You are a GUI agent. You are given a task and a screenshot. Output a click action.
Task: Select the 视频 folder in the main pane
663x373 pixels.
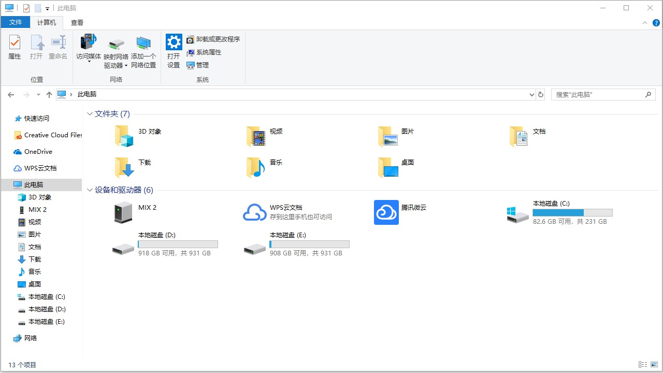pyautogui.click(x=265, y=136)
